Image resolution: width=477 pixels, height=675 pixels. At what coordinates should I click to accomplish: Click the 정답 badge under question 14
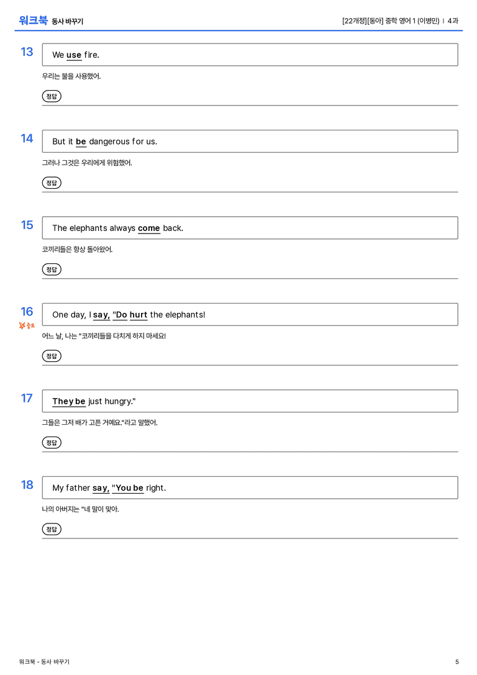[52, 183]
